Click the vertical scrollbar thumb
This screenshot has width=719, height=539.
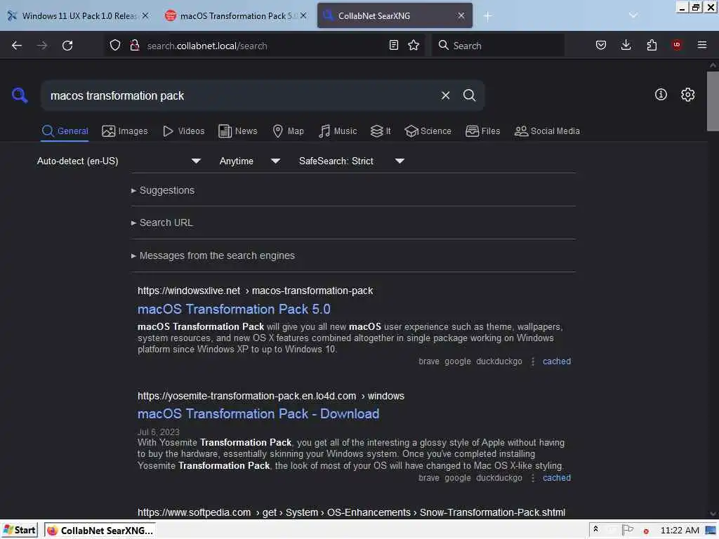tap(713, 101)
